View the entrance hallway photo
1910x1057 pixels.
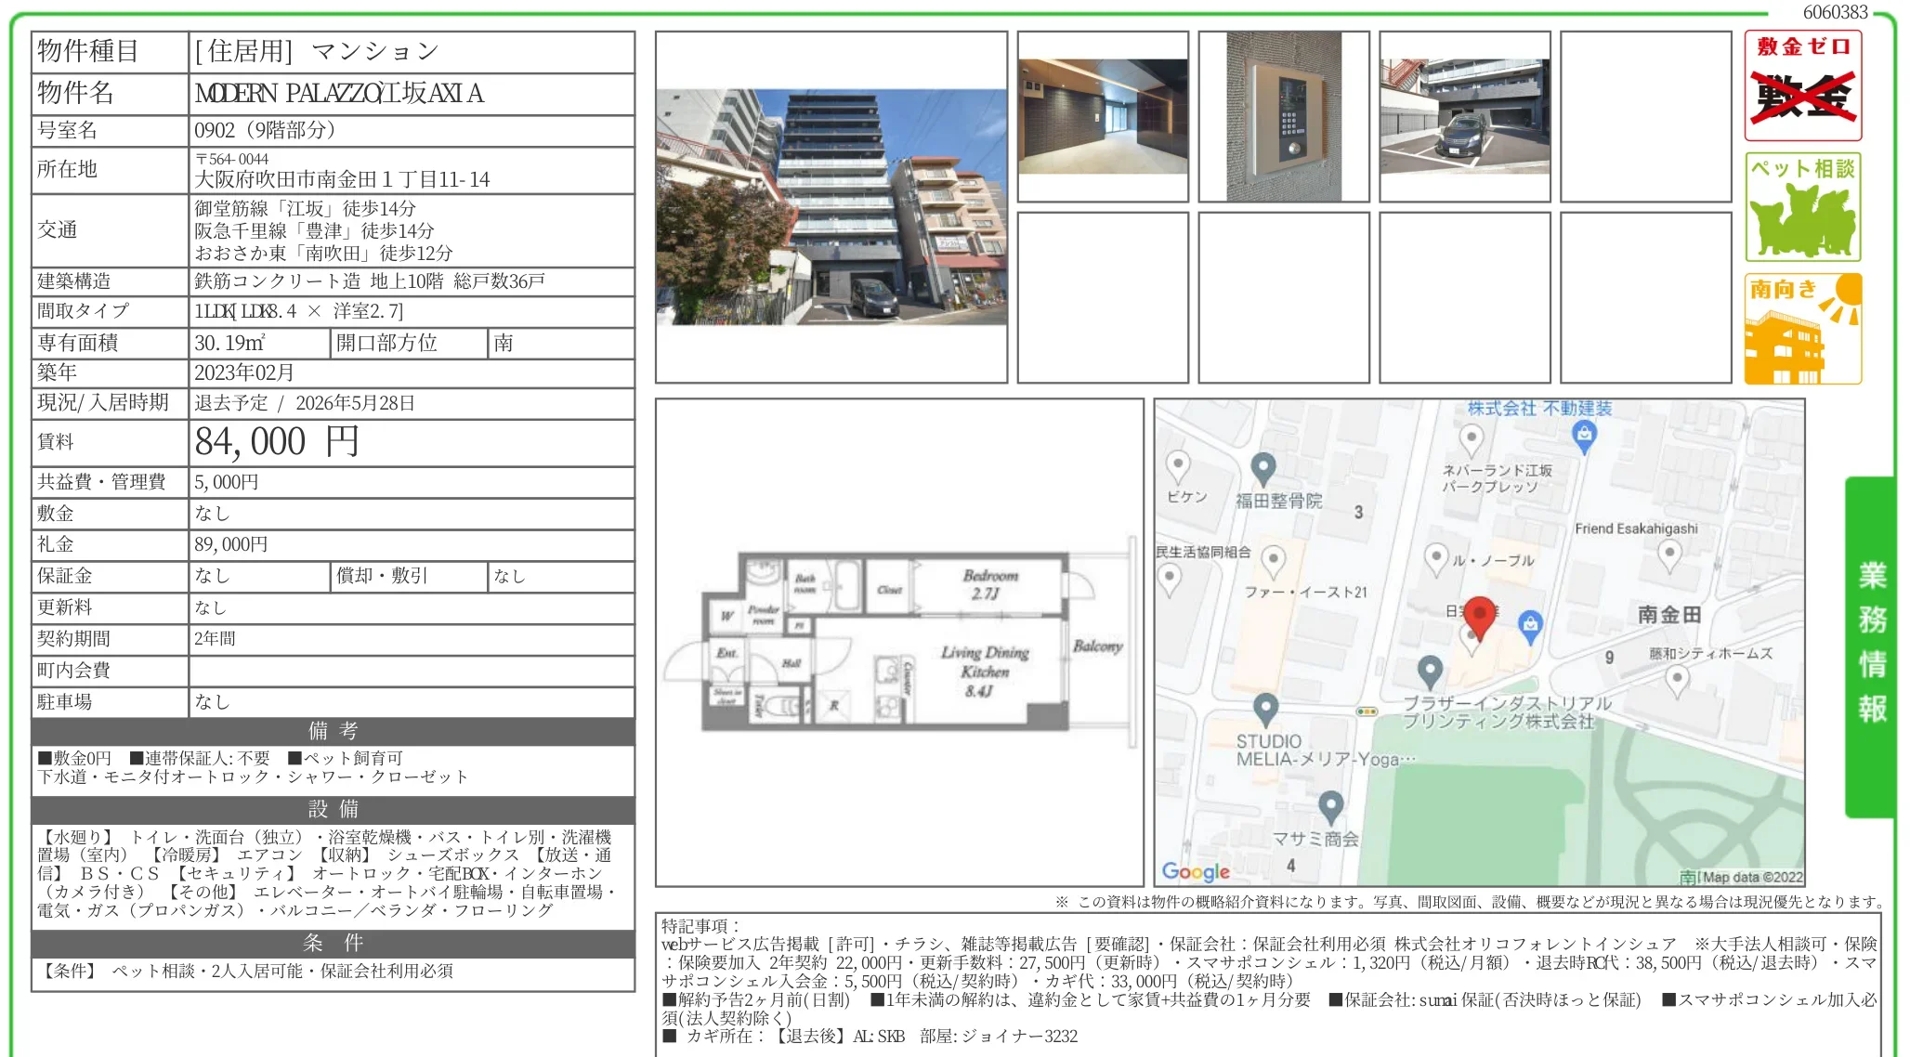point(1103,115)
